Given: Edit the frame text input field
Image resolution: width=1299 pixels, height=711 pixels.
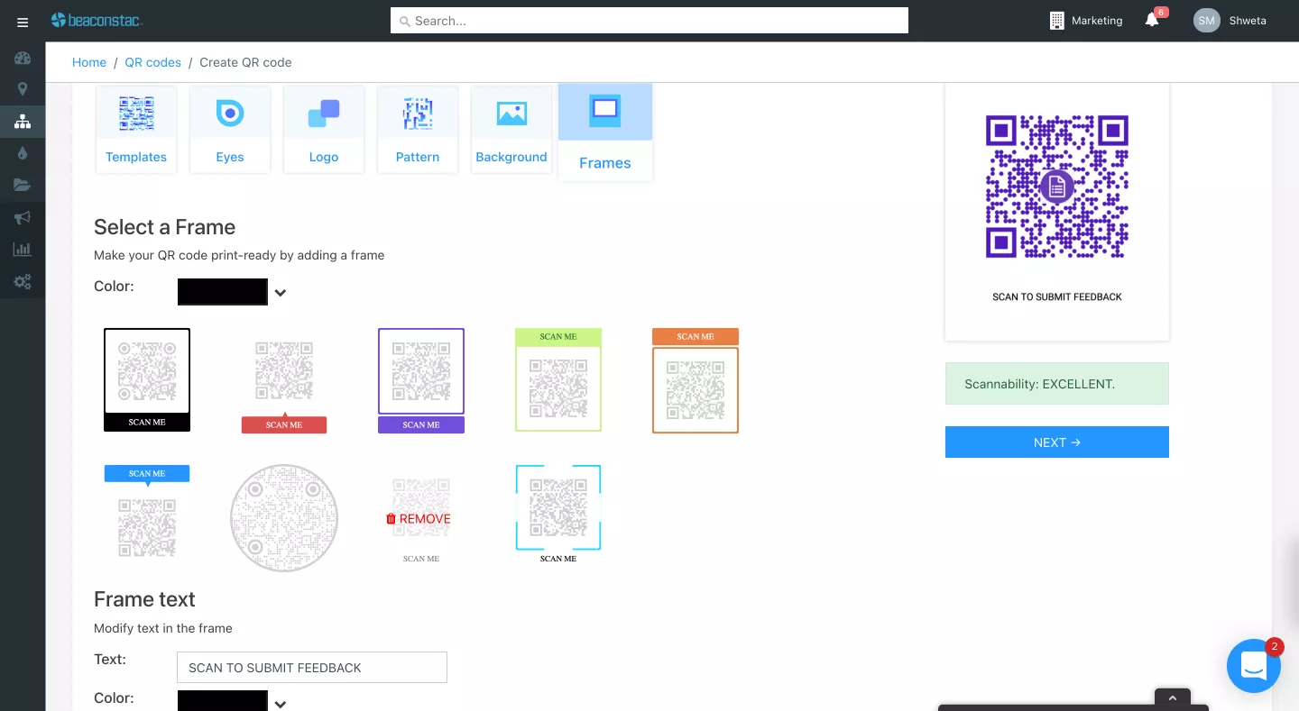Looking at the screenshot, I should click(311, 667).
